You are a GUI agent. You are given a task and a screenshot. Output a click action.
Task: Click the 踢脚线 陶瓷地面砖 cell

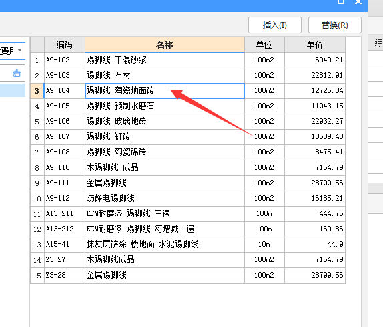pyautogui.click(x=165, y=91)
